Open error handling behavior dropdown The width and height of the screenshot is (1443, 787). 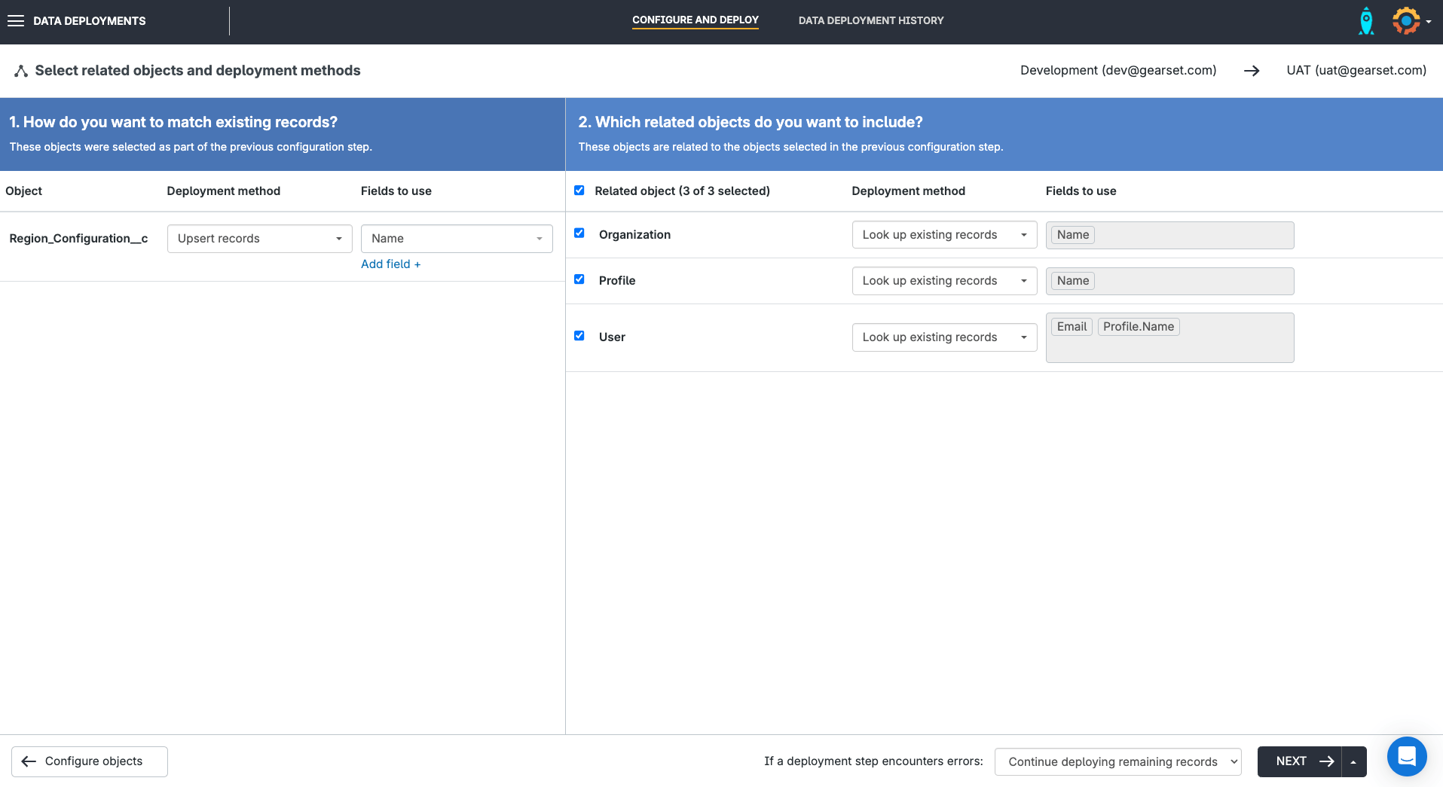(1117, 762)
